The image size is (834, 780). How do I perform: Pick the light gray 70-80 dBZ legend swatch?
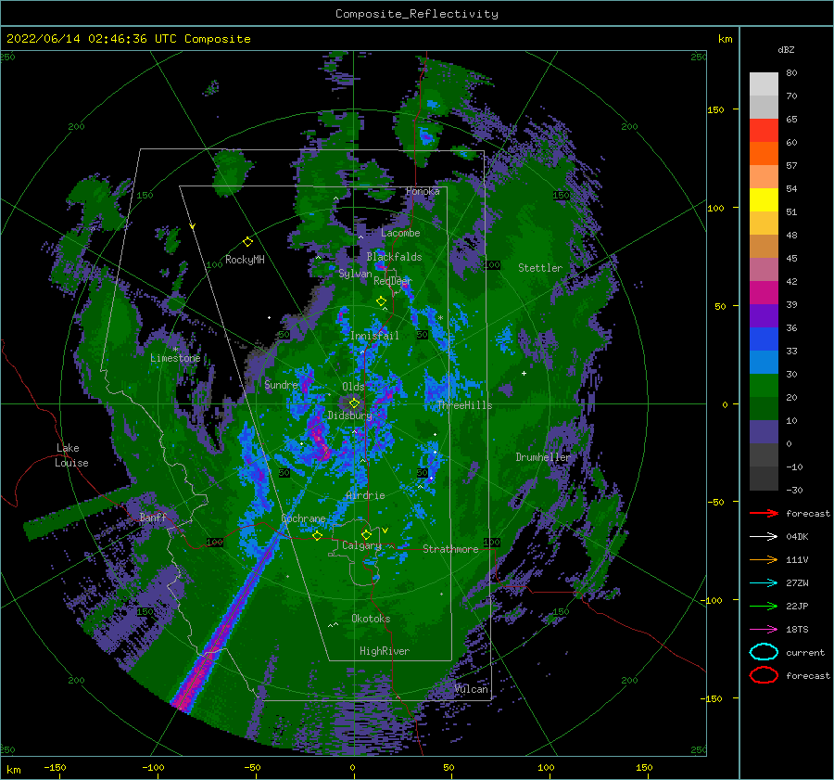764,84
